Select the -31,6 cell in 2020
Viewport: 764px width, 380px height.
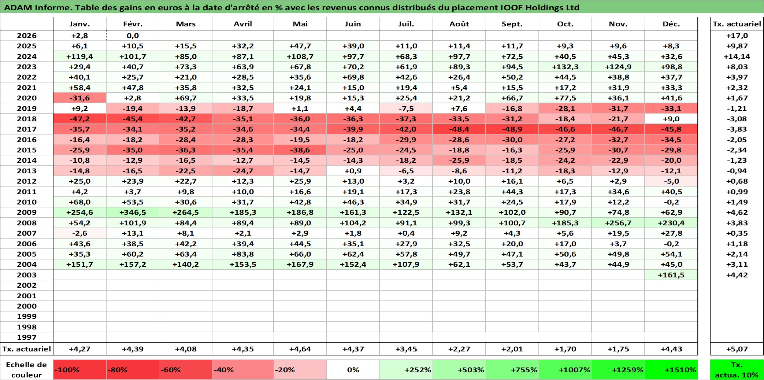click(x=80, y=98)
